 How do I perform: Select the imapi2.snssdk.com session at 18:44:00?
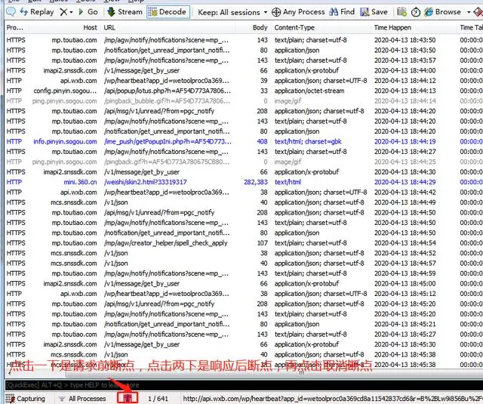[244, 70]
